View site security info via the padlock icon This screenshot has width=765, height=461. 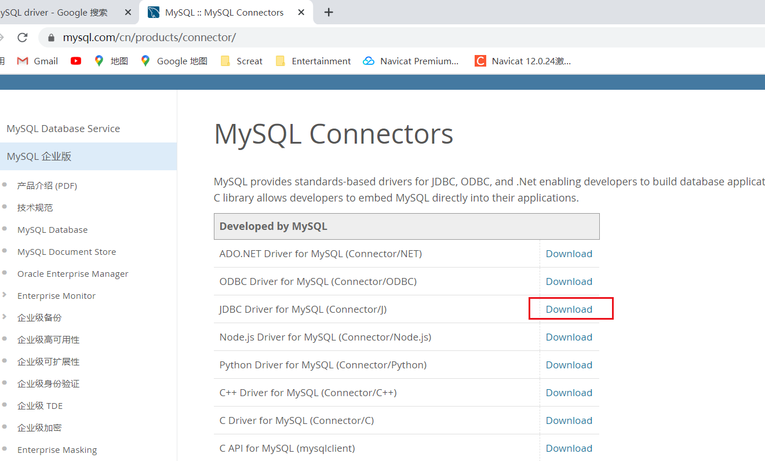(51, 36)
